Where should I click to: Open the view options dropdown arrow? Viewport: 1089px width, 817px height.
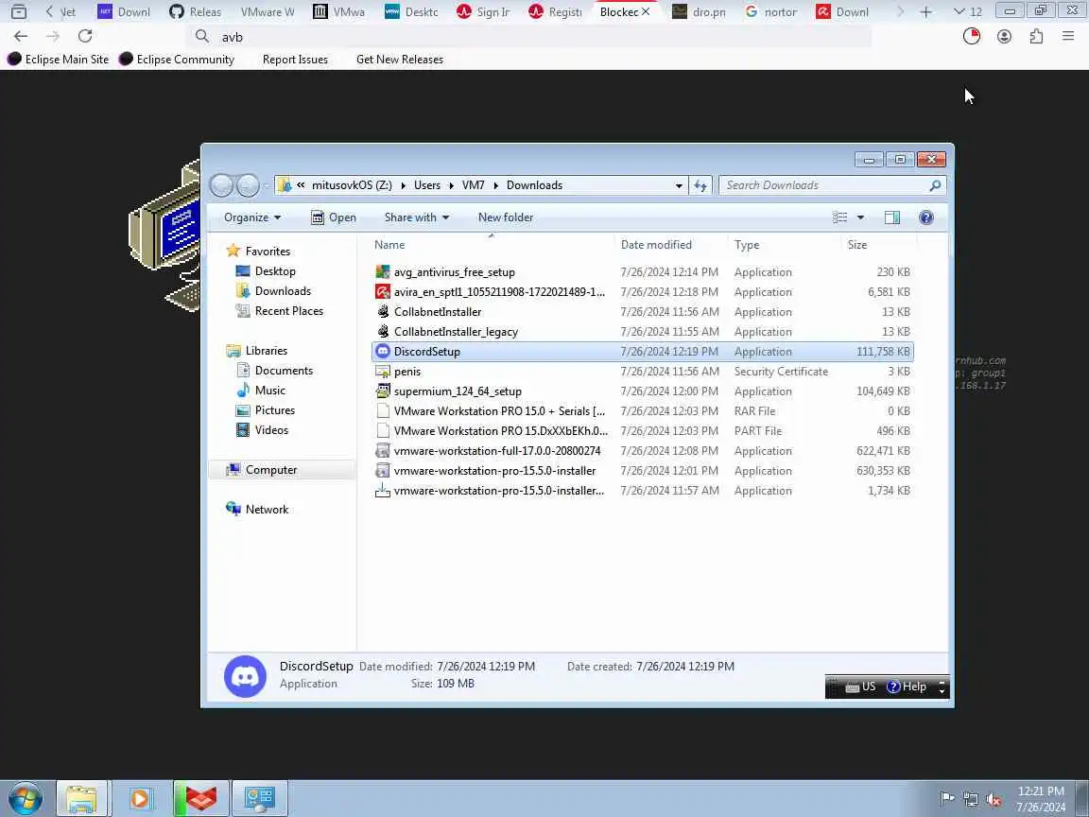(860, 217)
